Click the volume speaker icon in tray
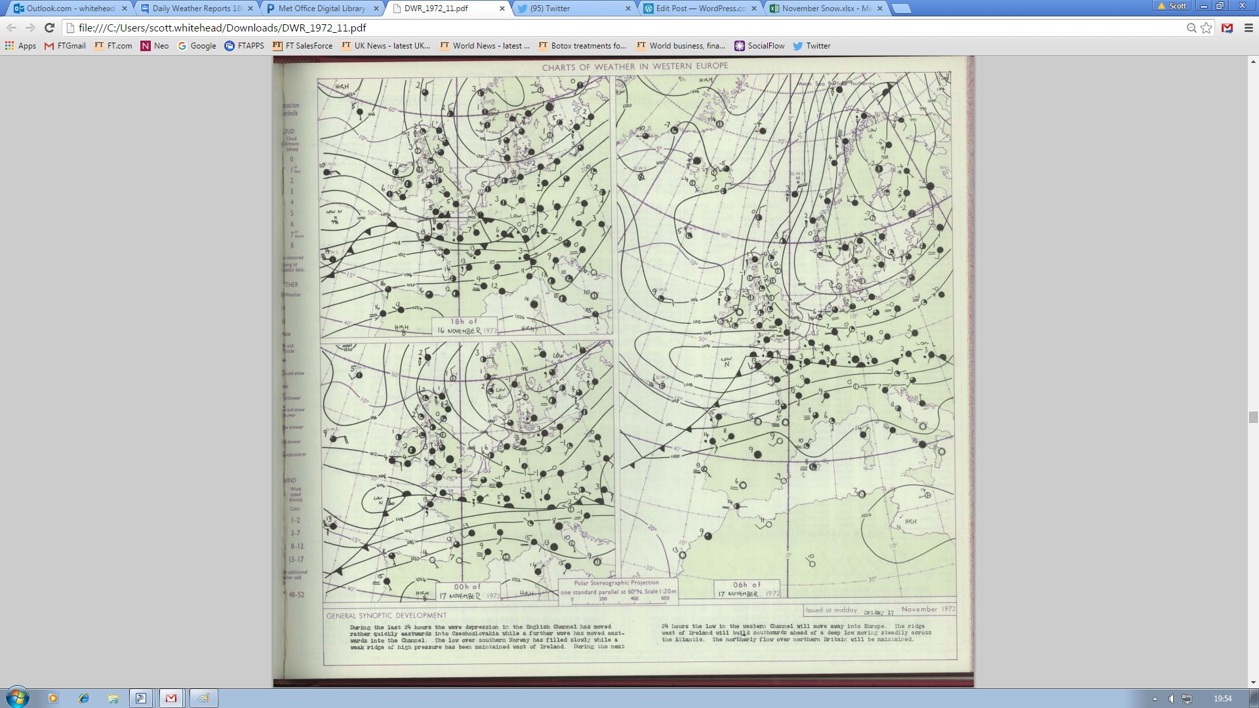 (1171, 699)
